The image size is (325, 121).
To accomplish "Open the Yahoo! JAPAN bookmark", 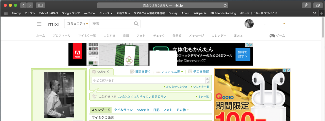I will [48, 13].
